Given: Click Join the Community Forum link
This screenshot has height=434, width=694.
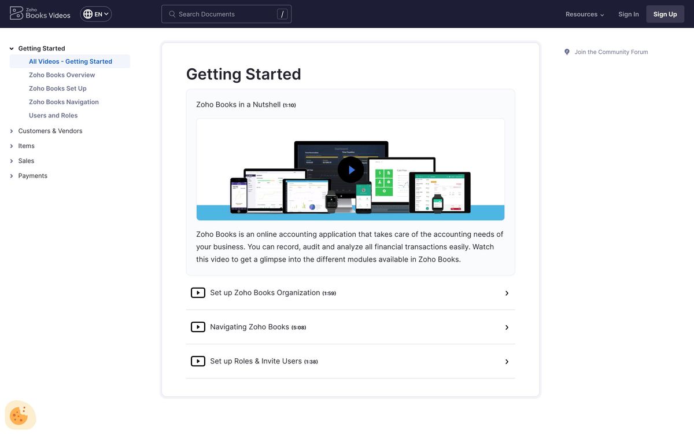Looking at the screenshot, I should (611, 52).
